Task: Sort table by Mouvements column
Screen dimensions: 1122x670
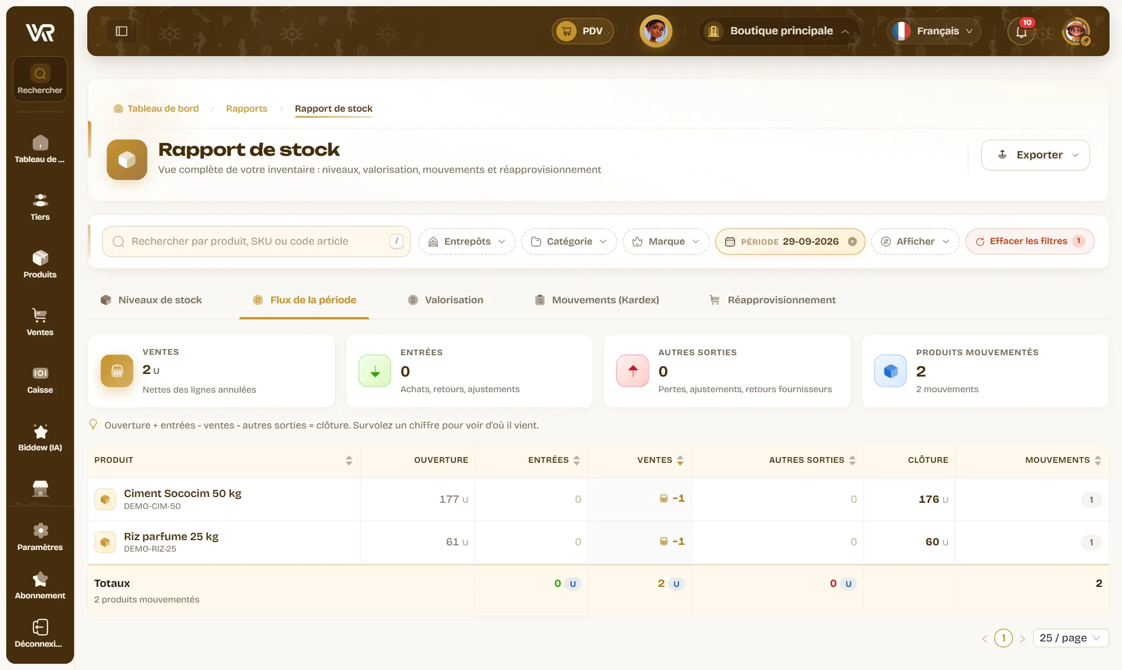Action: [1098, 460]
